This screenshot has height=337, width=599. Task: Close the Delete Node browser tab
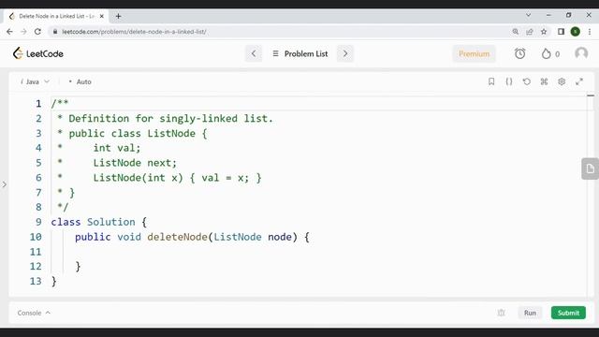(102, 16)
